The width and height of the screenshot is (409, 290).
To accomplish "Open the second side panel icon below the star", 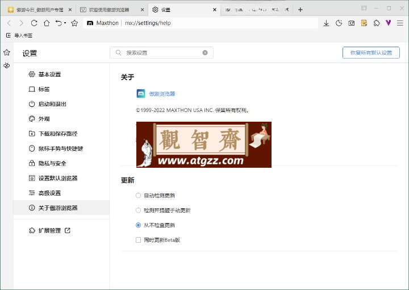I will (7, 65).
